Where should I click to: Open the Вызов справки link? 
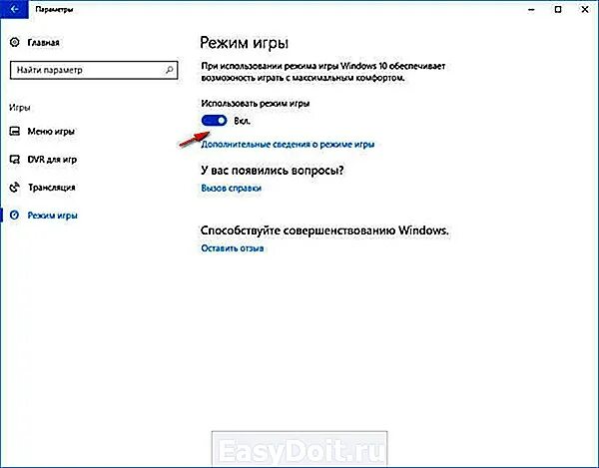tap(232, 188)
